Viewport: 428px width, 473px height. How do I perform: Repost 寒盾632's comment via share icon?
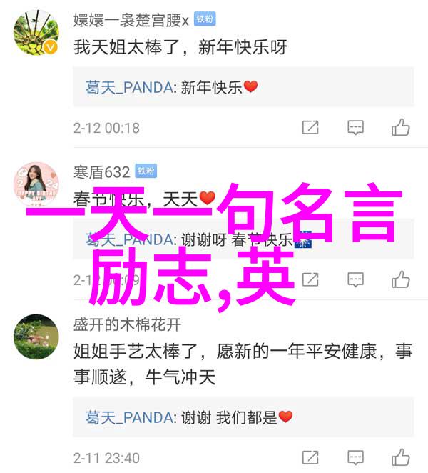310,279
